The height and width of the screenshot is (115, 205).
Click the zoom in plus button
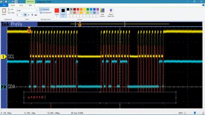tap(203, 113)
